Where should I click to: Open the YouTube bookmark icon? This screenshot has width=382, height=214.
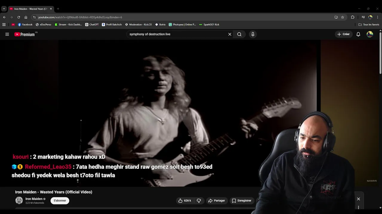click(13, 25)
